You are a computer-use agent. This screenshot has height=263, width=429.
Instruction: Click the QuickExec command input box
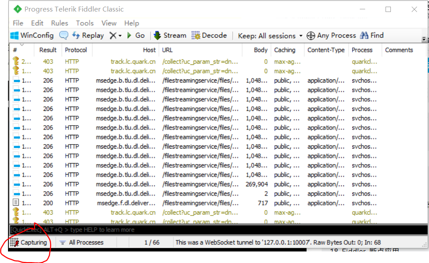[x=217, y=230]
